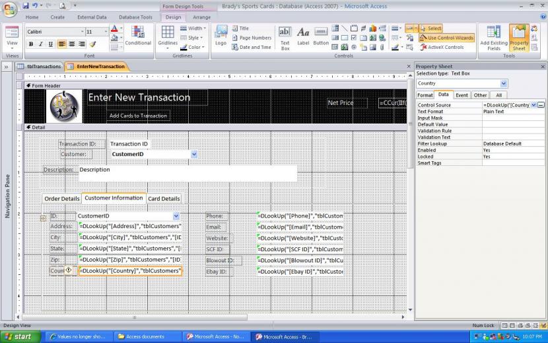Click the Add Existing Fields icon
The height and width of the screenshot is (343, 548).
point(493,37)
